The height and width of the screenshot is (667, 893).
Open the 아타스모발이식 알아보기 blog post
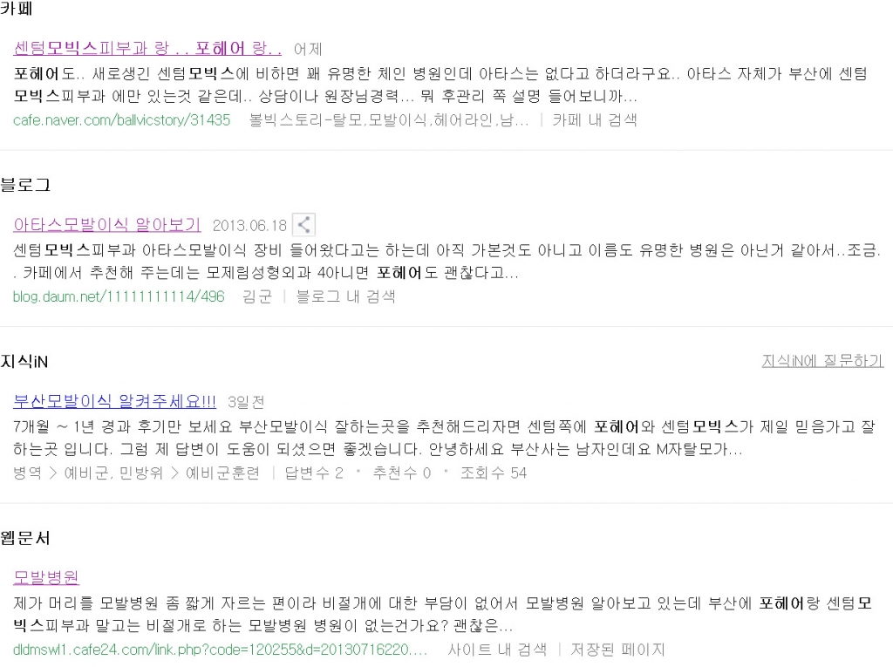[x=107, y=225]
